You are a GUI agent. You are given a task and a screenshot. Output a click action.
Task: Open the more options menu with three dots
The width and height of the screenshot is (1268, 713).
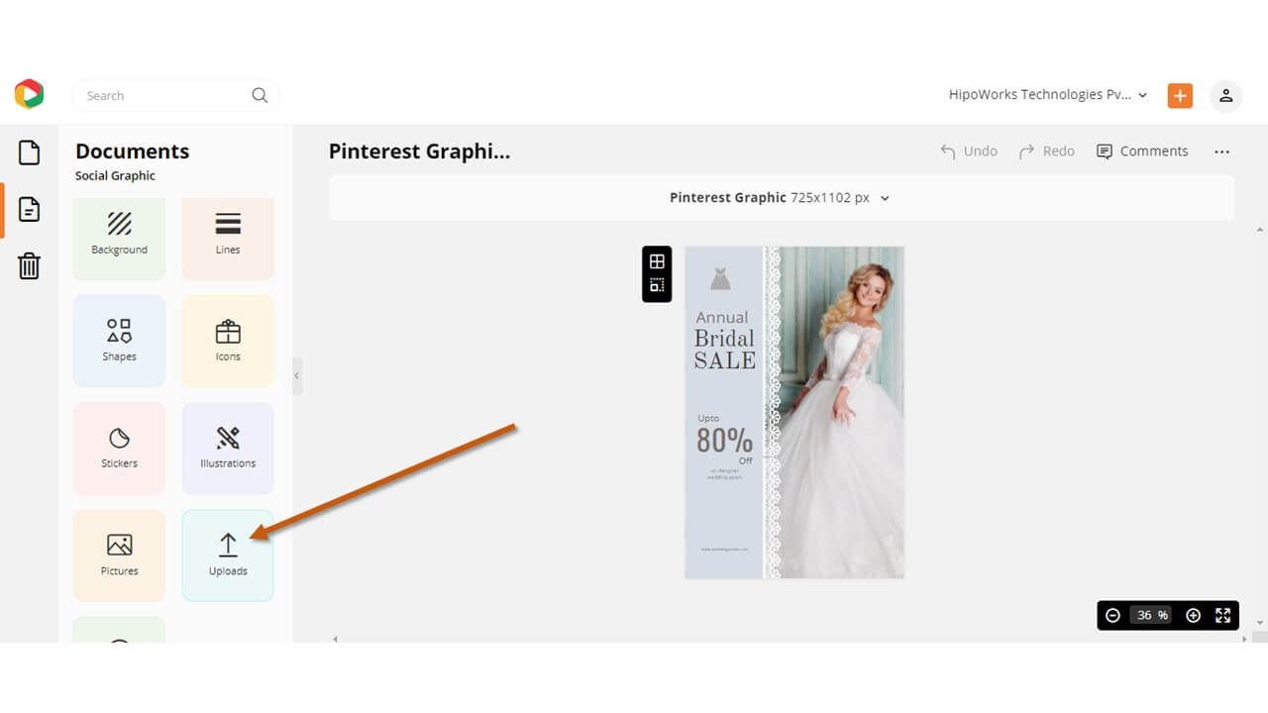click(1221, 151)
